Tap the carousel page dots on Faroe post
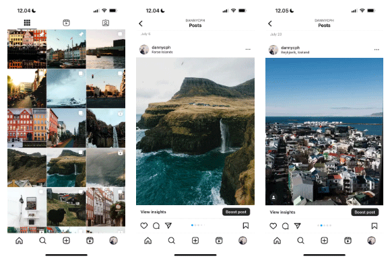The image size is (388, 265). (x=198, y=225)
